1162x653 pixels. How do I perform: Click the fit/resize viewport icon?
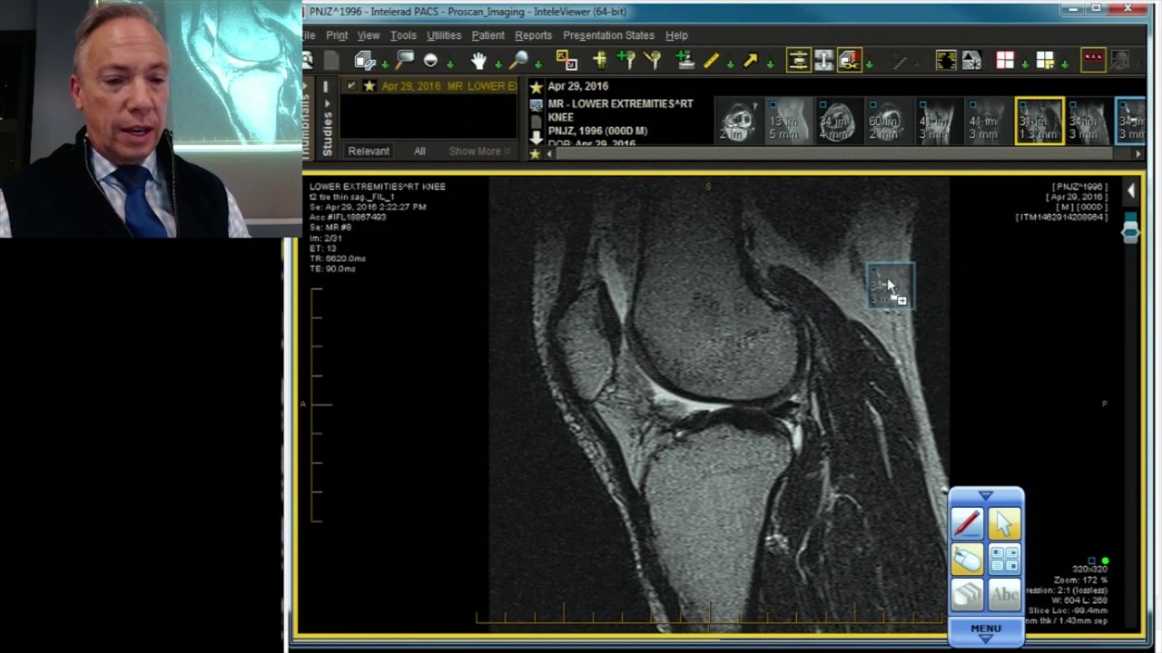pos(566,61)
